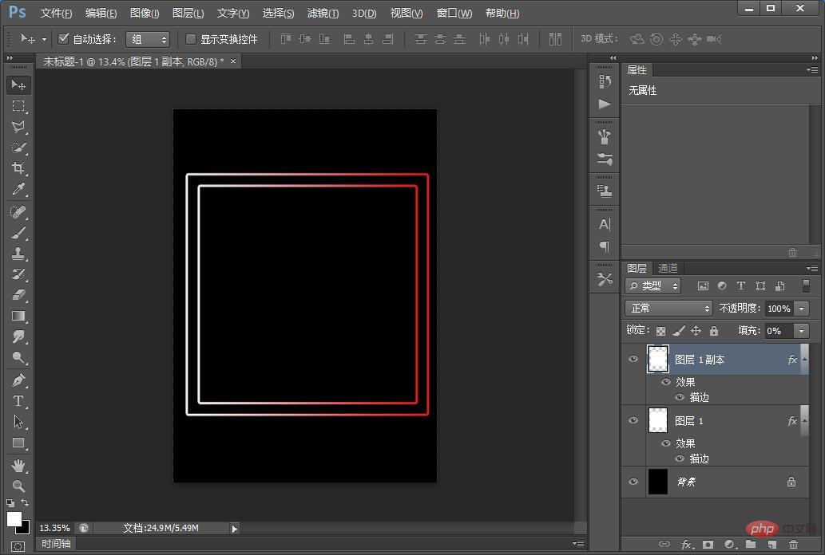
Task: Select the Healing Brush tool
Action: coord(18,212)
